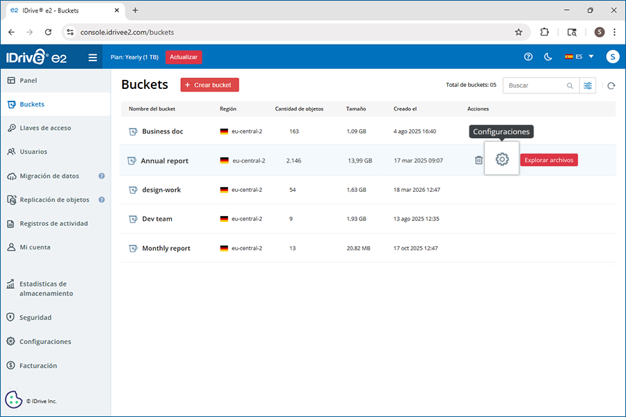Open Llaves de acceso in sidebar
The height and width of the screenshot is (417, 626).
pyautogui.click(x=45, y=128)
